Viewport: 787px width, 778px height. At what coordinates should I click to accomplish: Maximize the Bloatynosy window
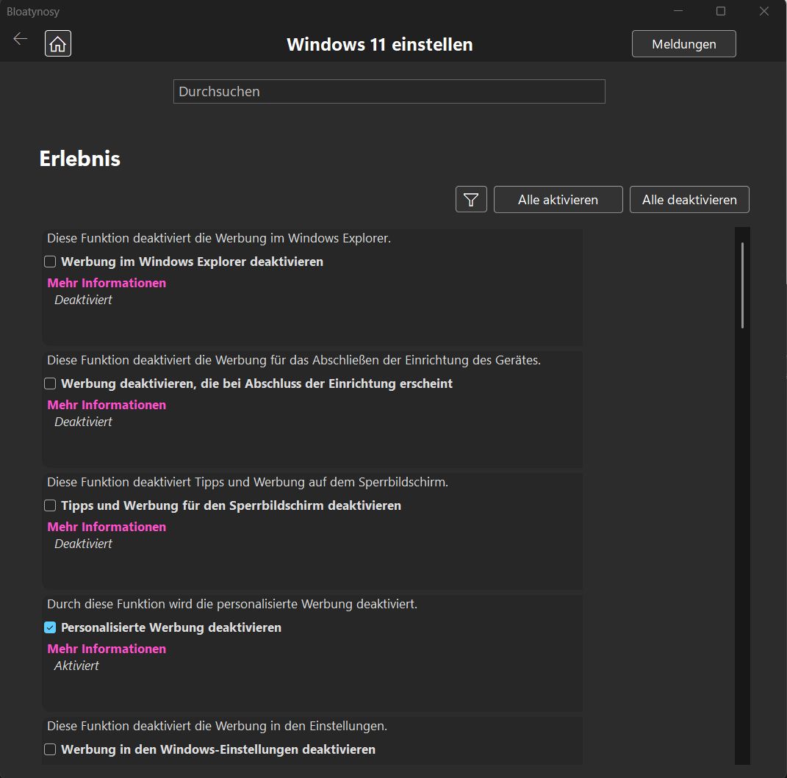721,11
